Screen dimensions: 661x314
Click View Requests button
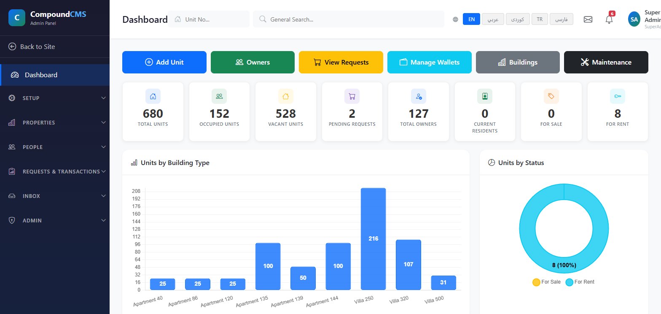[x=341, y=62]
